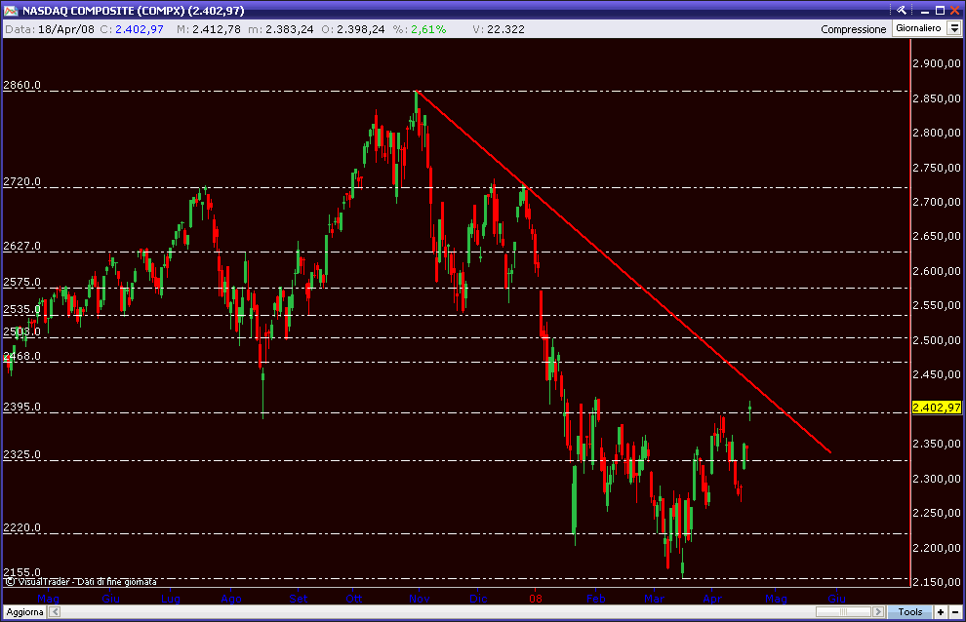Click the chart icon beside NASDAQ COMPOSITE title
This screenshot has height=622, width=966.
(x=11, y=10)
